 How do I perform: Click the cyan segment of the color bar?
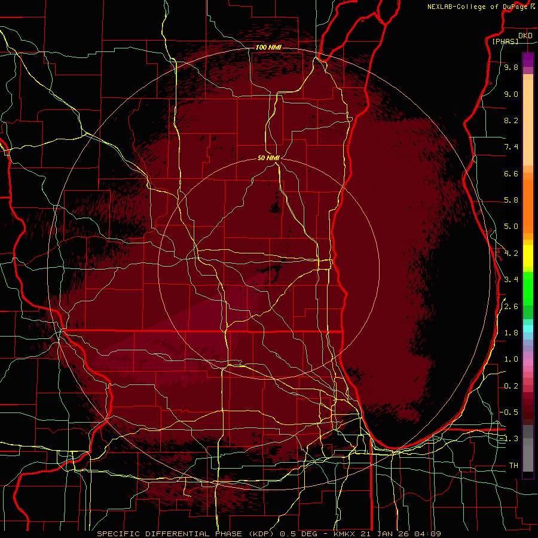click(x=528, y=329)
